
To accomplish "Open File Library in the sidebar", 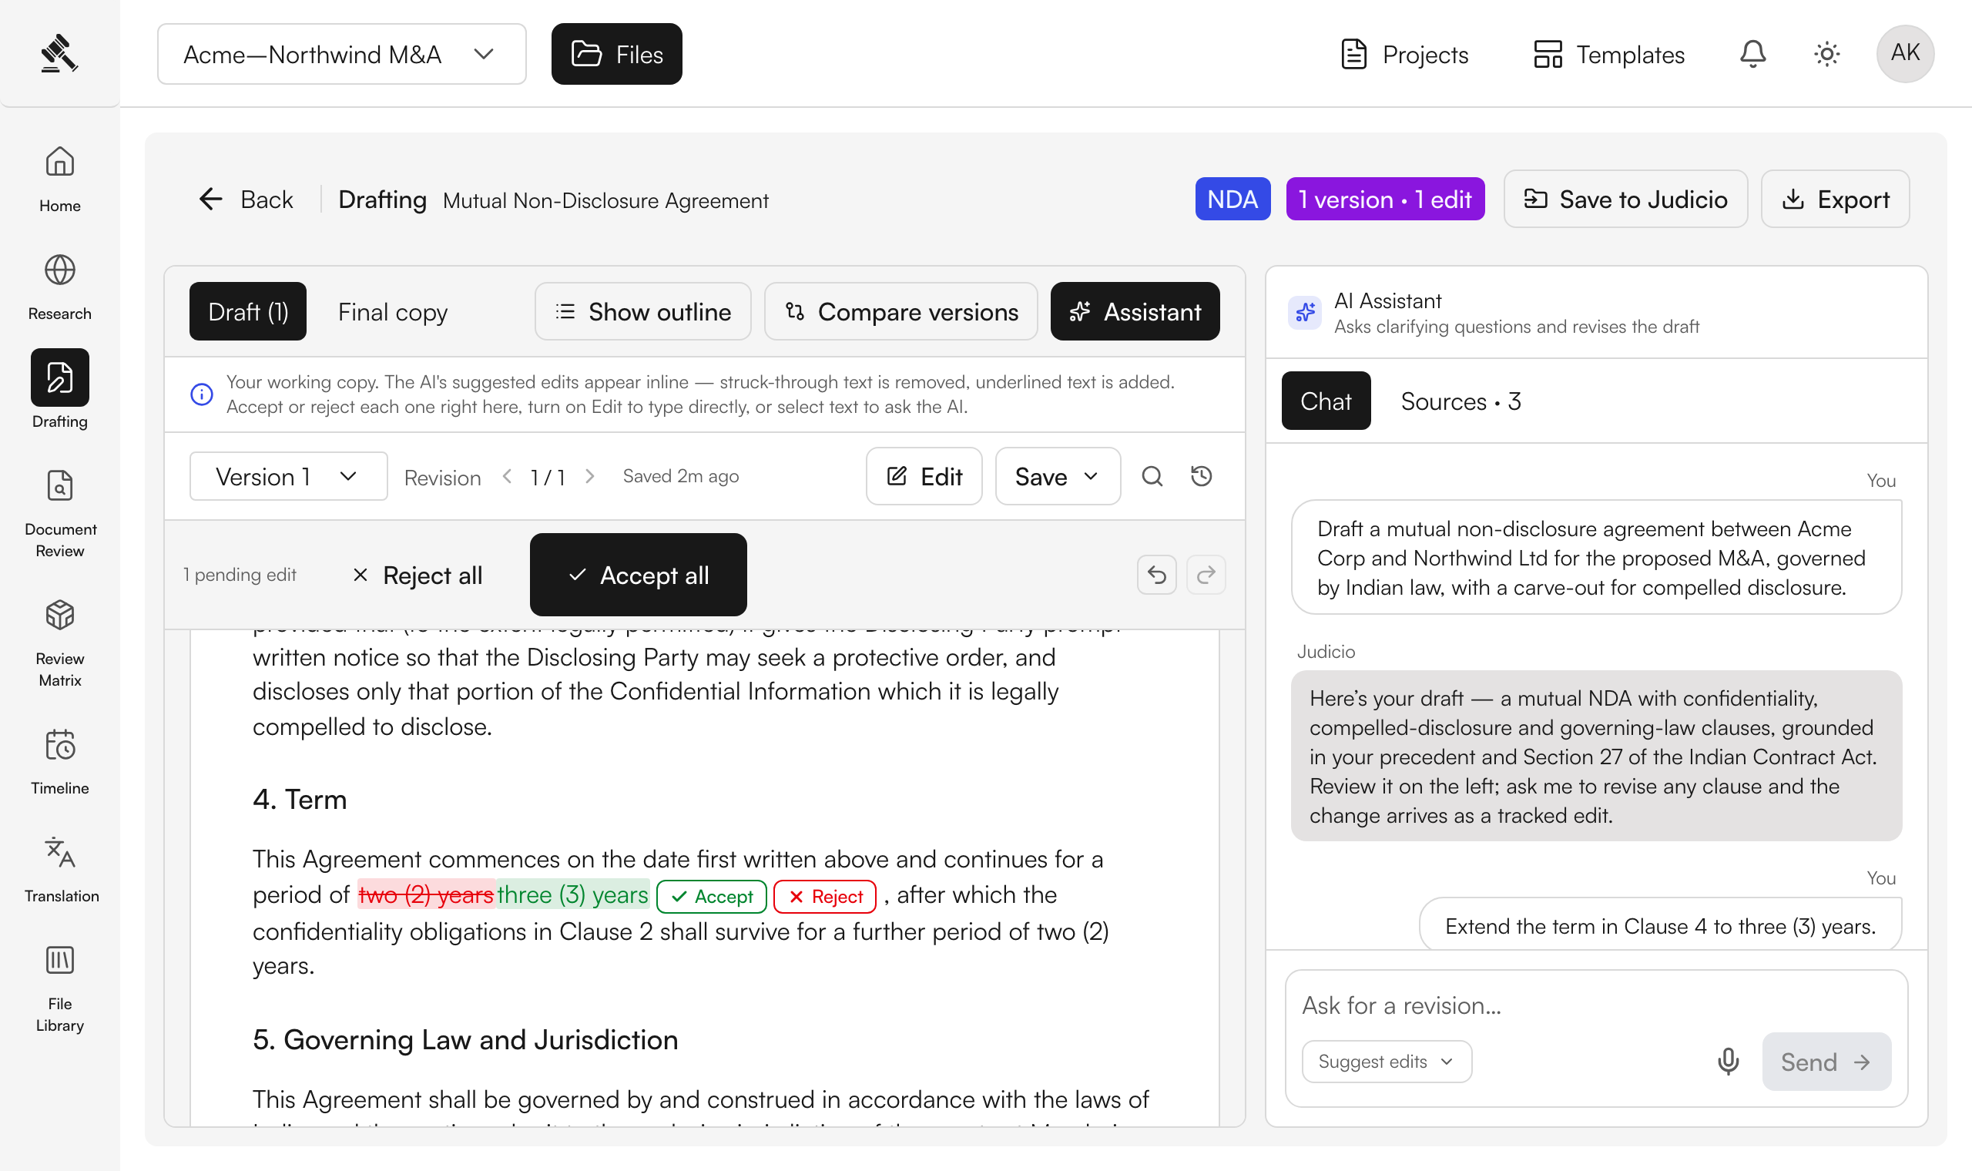I will coord(60,988).
